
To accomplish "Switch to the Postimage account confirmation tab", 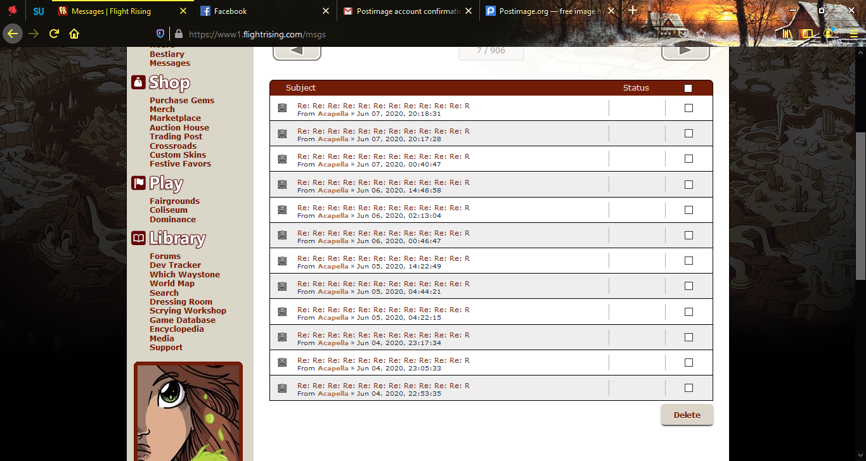I will [408, 11].
